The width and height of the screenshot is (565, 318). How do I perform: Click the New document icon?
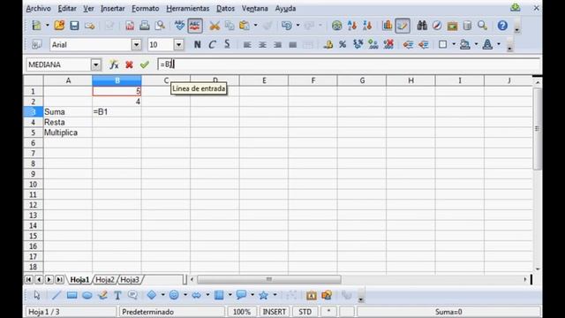(x=37, y=26)
